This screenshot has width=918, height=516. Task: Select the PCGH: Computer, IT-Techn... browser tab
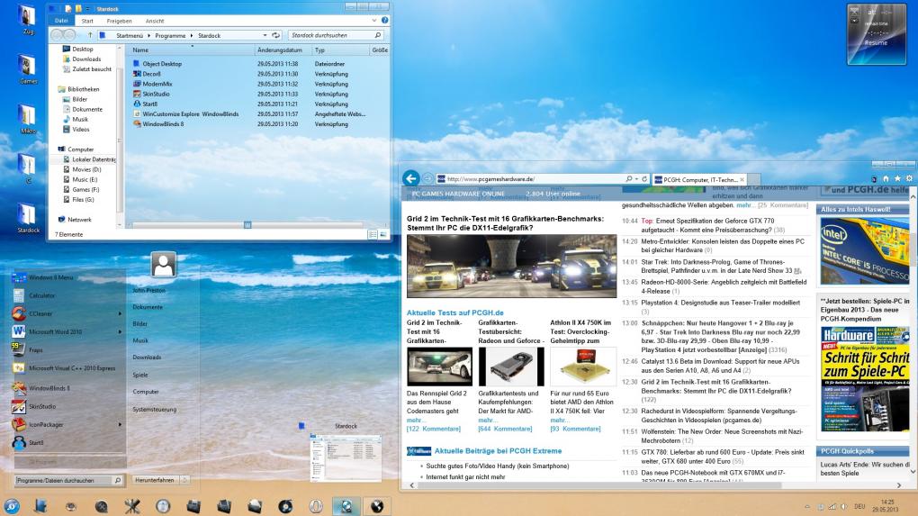coord(698,180)
